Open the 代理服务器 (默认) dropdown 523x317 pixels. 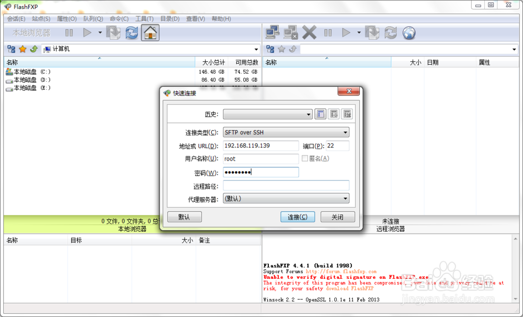[286, 199]
